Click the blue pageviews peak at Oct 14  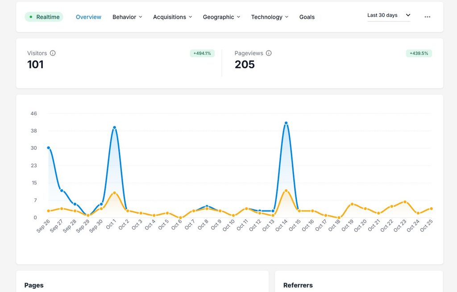point(286,123)
